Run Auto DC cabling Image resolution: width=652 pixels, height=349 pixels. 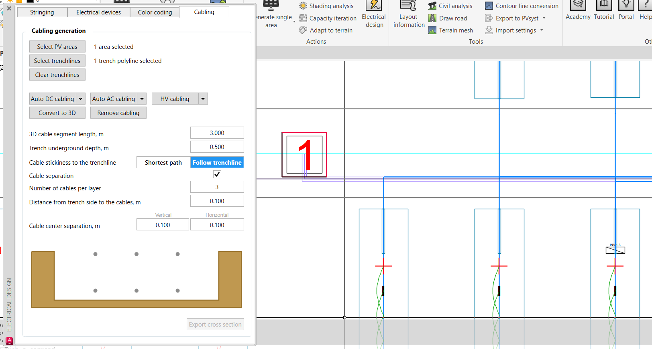(53, 99)
